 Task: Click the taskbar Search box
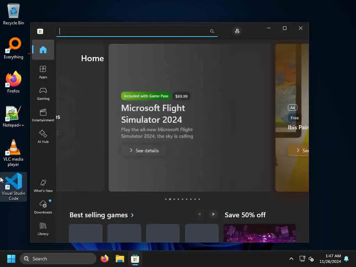(x=58, y=259)
